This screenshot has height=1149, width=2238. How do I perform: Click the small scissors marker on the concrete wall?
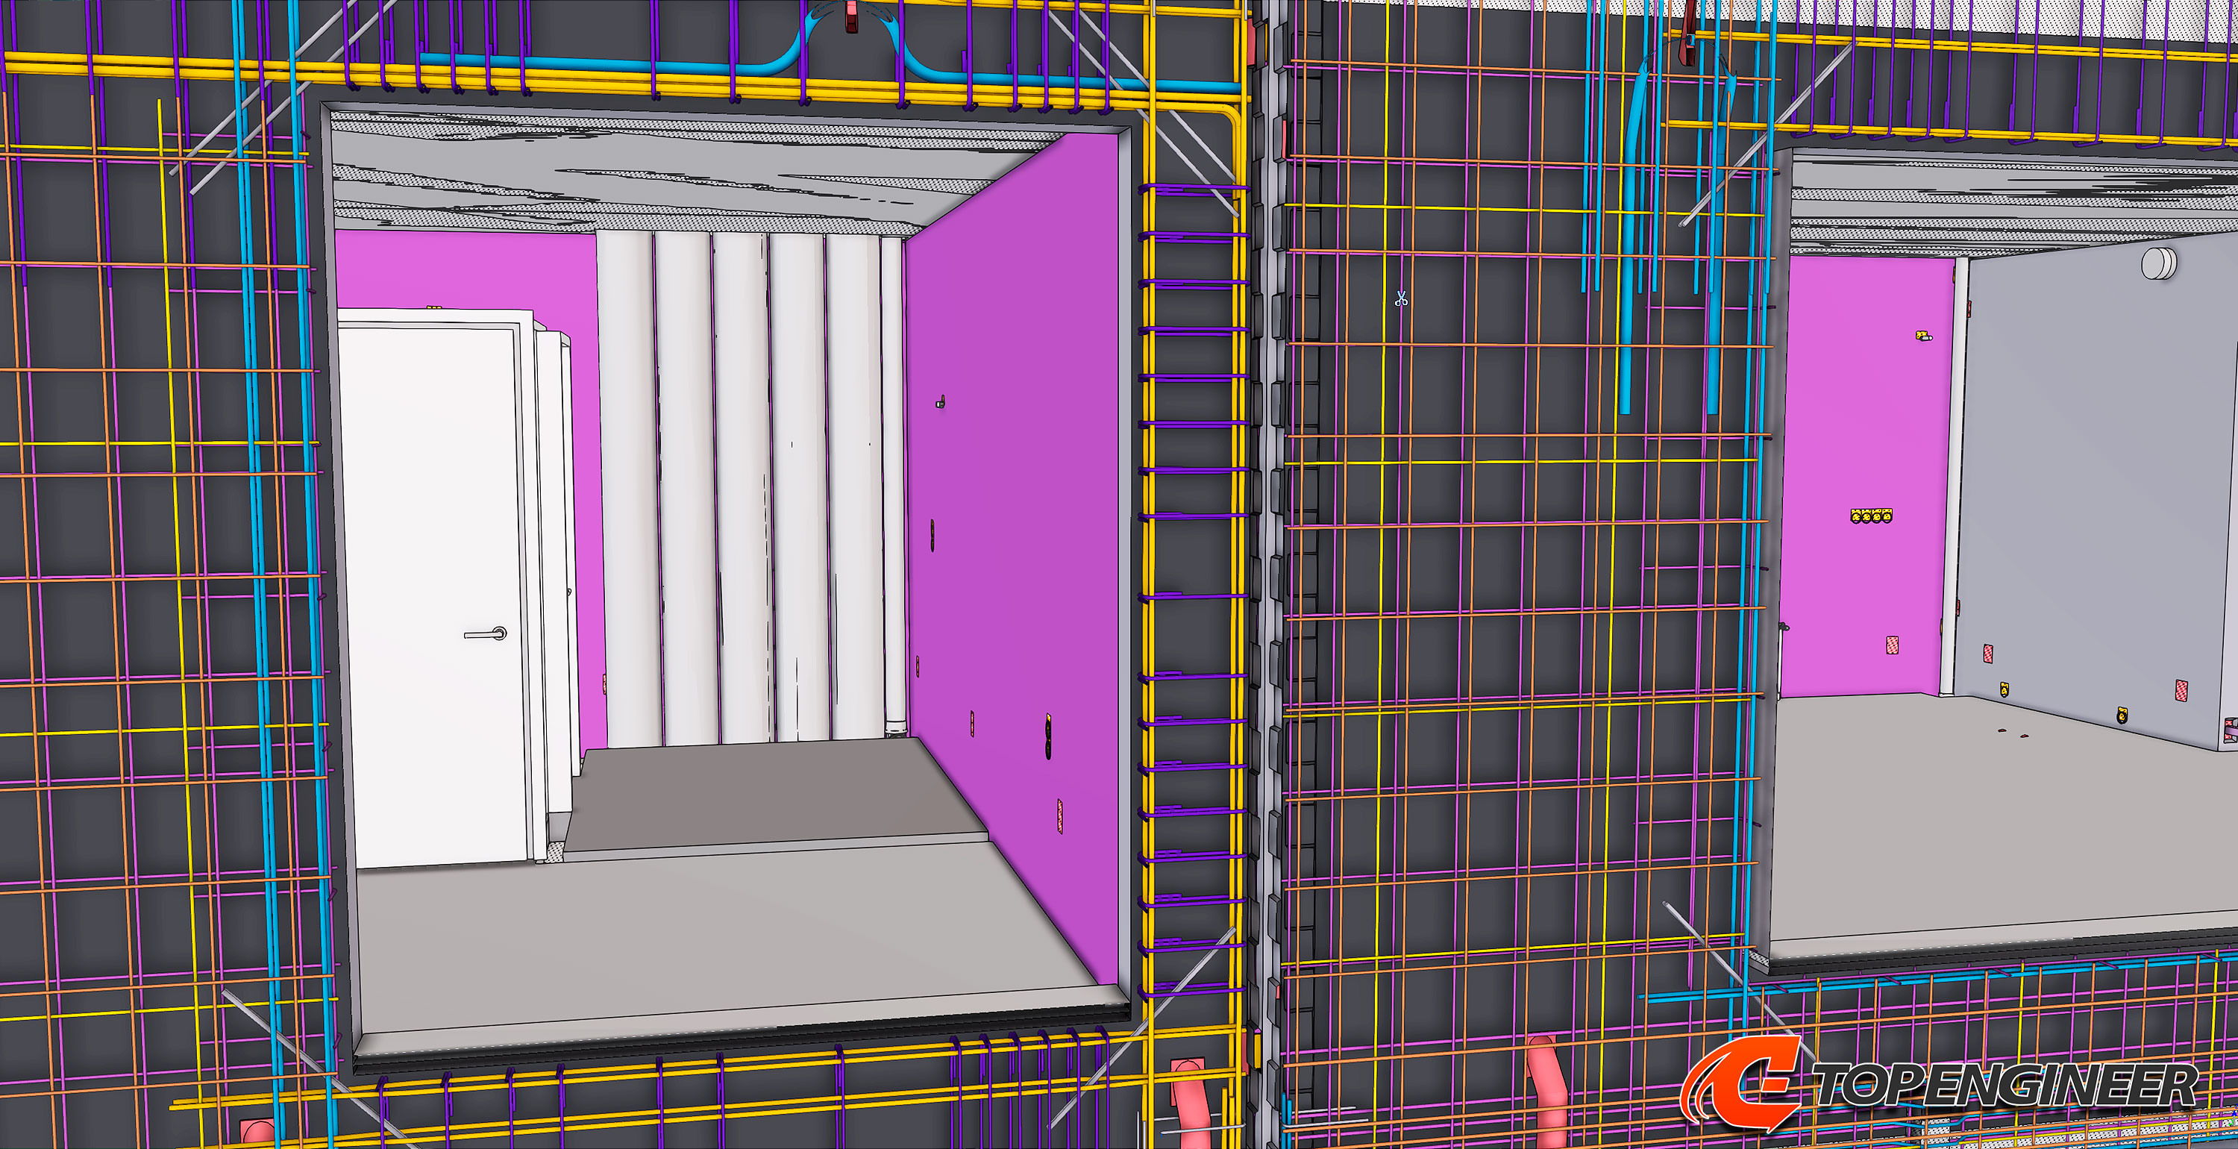[x=1400, y=298]
